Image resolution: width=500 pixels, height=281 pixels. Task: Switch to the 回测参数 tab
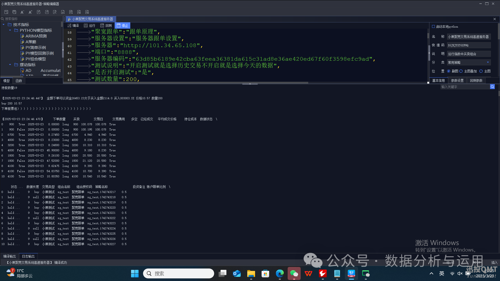(476, 80)
